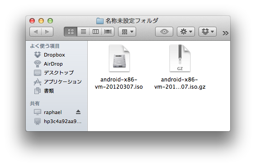The image size is (256, 167).
Task: Switch to column view mode
Action: pos(95,32)
